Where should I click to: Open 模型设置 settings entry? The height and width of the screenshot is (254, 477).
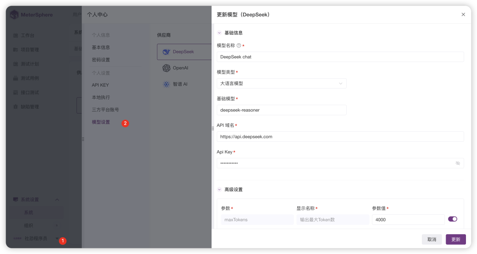coord(101,122)
